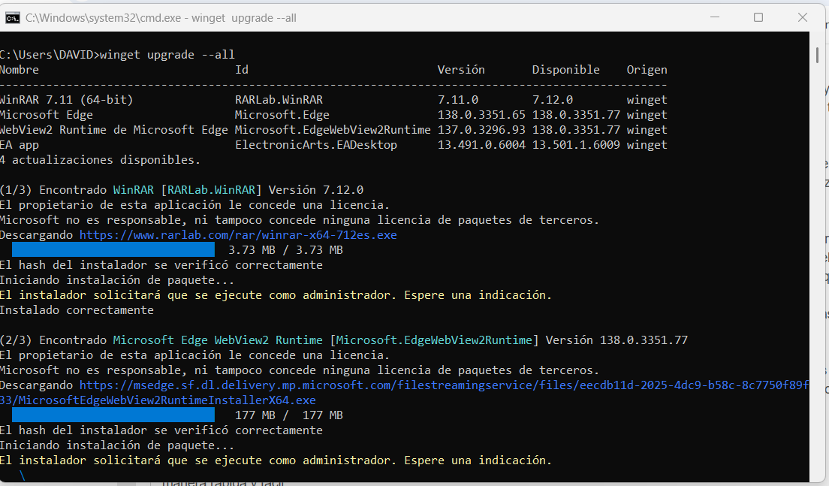Click the 'Microsoft.EdgeWebView2Runtime' Id table cell

tap(333, 129)
